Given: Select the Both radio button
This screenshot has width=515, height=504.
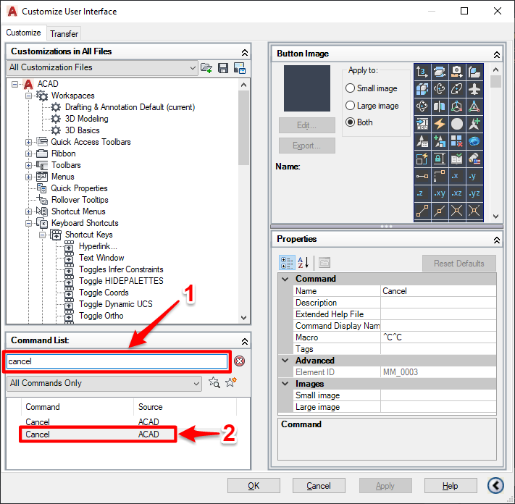Looking at the screenshot, I should (350, 122).
